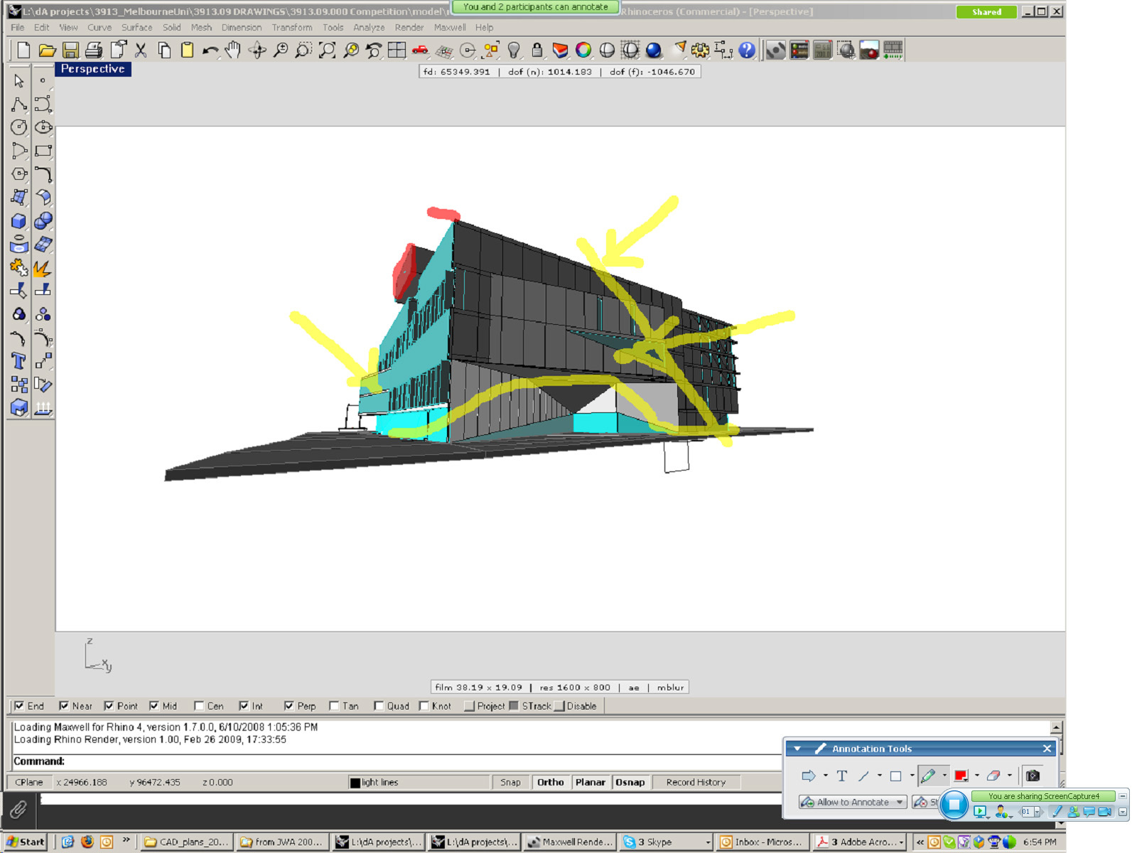
Task: Toggle the Perp osnap checkbox
Action: coord(289,706)
